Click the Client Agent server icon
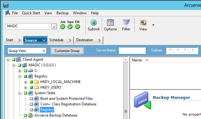Image resolution: width=201 pixels, height=119 pixels. [19, 59]
